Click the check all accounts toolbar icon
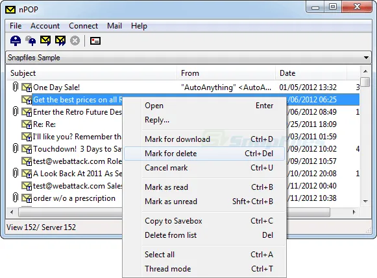The height and width of the screenshot is (278, 377). pos(30,41)
